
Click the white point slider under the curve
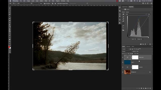pos(148,37)
